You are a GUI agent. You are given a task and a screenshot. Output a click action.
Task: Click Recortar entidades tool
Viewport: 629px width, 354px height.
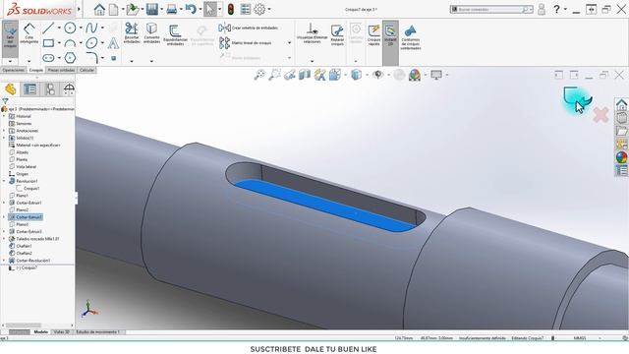[x=131, y=32]
